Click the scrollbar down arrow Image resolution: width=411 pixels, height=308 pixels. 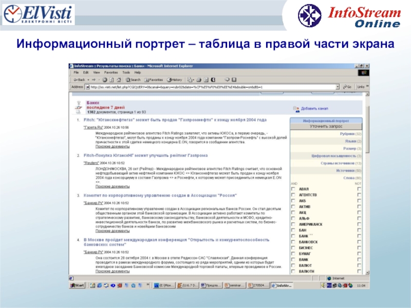pyautogui.click(x=367, y=273)
